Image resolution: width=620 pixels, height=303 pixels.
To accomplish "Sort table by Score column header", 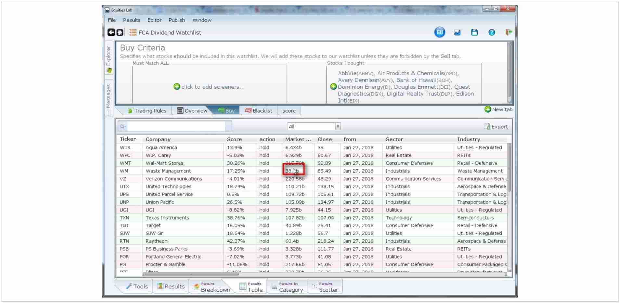I will (234, 139).
